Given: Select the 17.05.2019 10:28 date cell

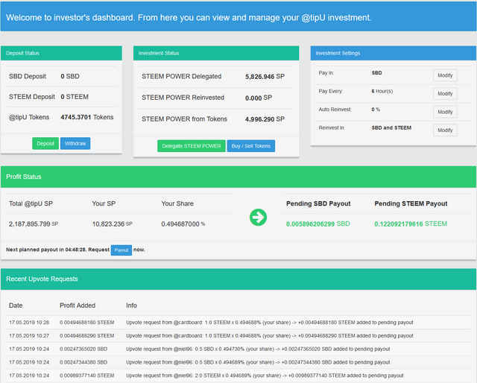Looking at the screenshot, I should [29, 323].
